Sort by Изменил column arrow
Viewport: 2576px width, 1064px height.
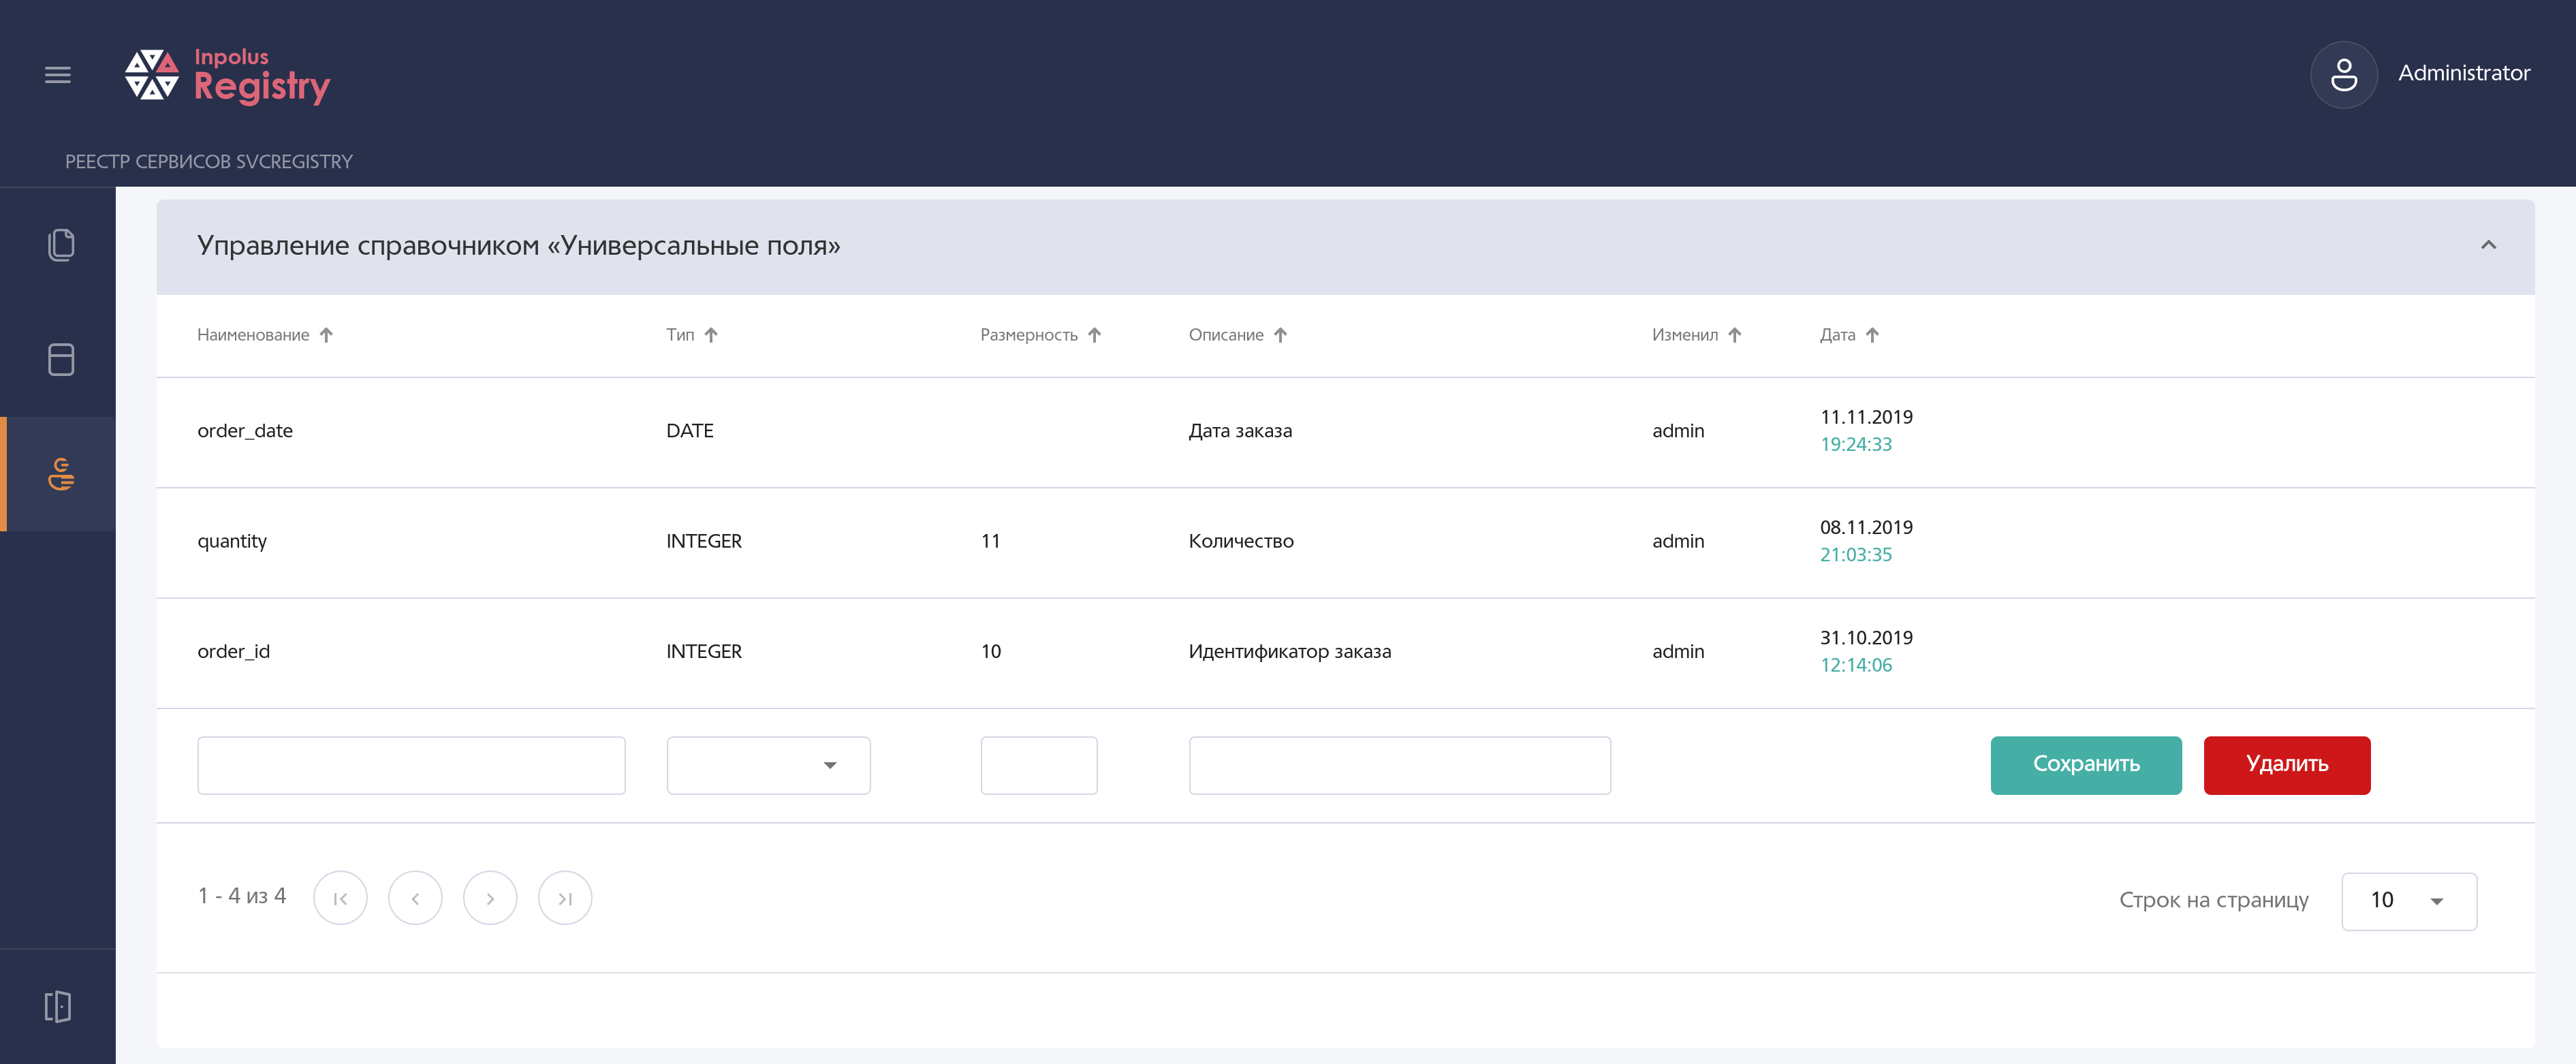tap(1735, 335)
